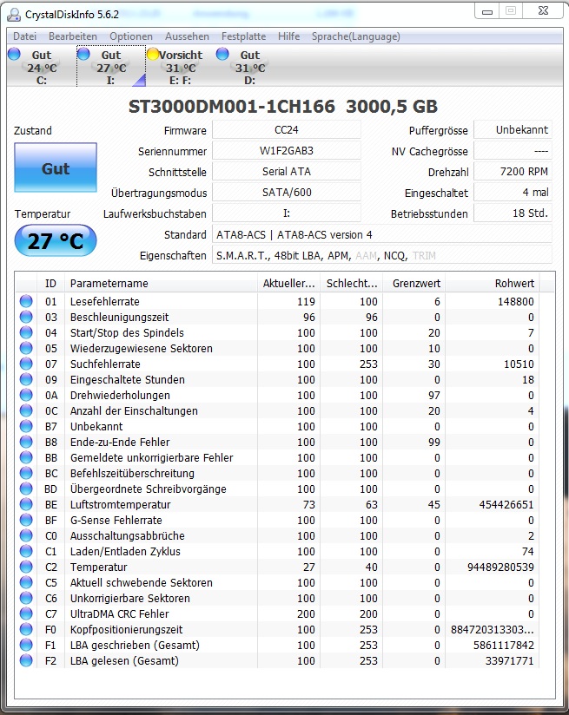This screenshot has height=715, width=569.
Task: Select the LBA gelesen (Gesamt) row
Action: tap(278, 660)
